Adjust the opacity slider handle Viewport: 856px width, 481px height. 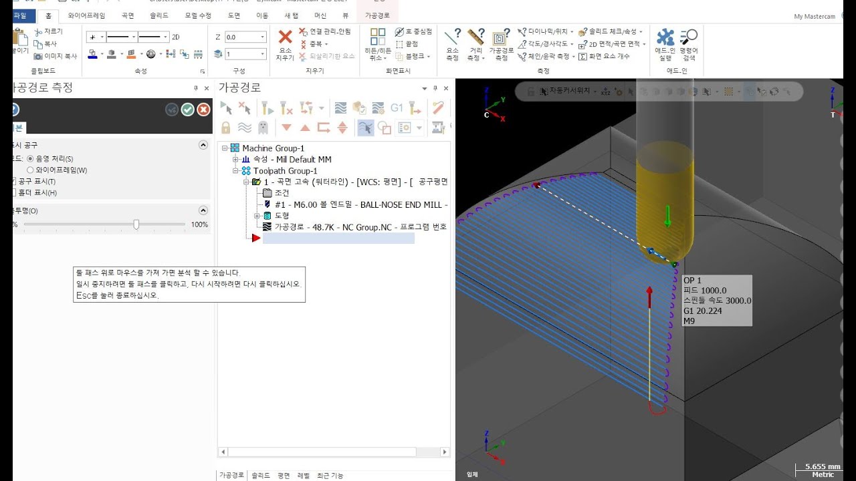[x=136, y=224]
